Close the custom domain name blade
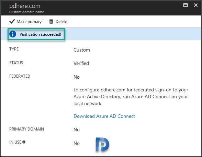 [196, 5]
